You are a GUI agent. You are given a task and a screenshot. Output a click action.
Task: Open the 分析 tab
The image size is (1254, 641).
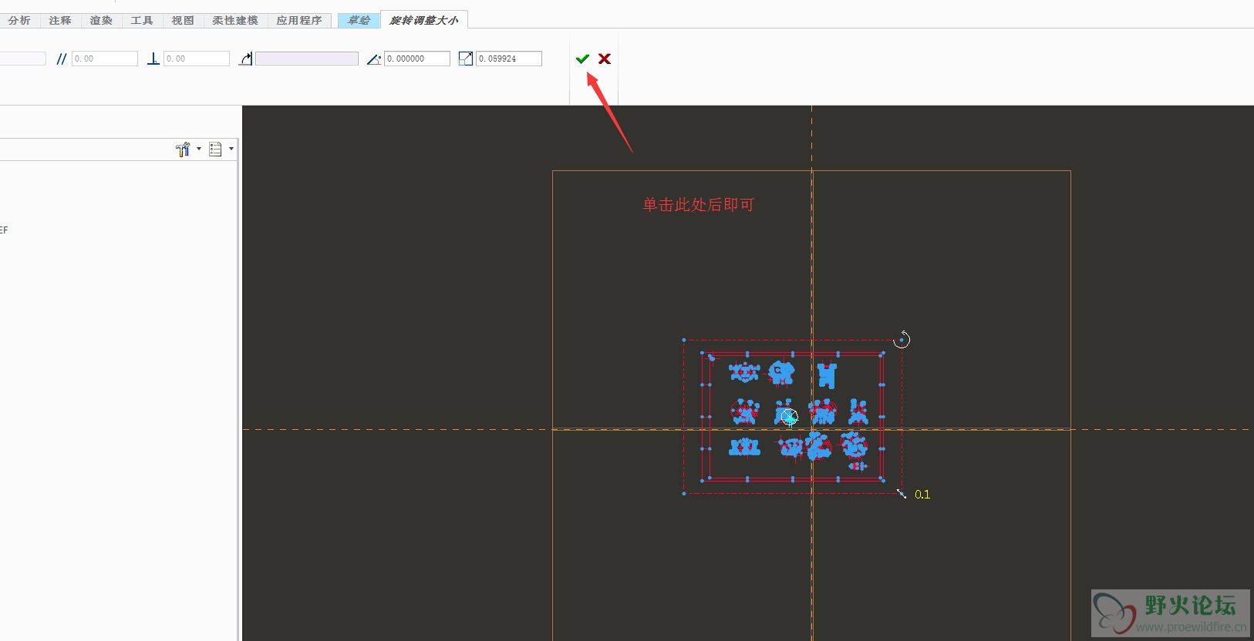pyautogui.click(x=19, y=21)
